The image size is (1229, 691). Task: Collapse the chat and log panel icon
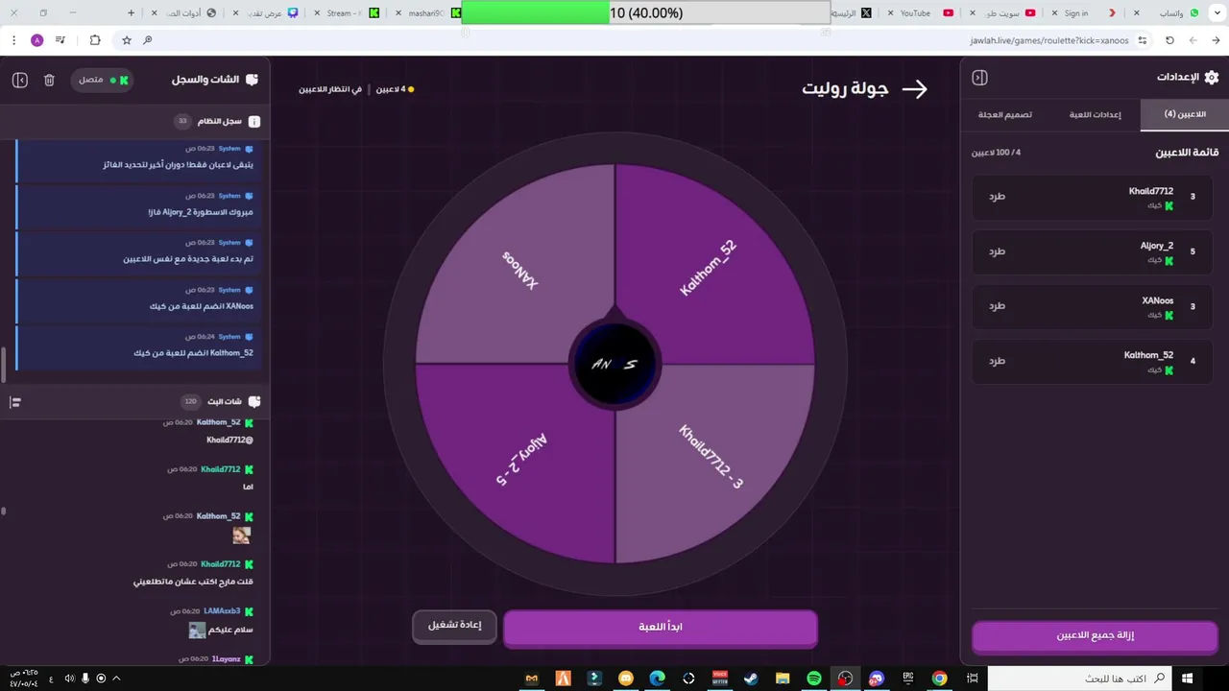(x=20, y=80)
